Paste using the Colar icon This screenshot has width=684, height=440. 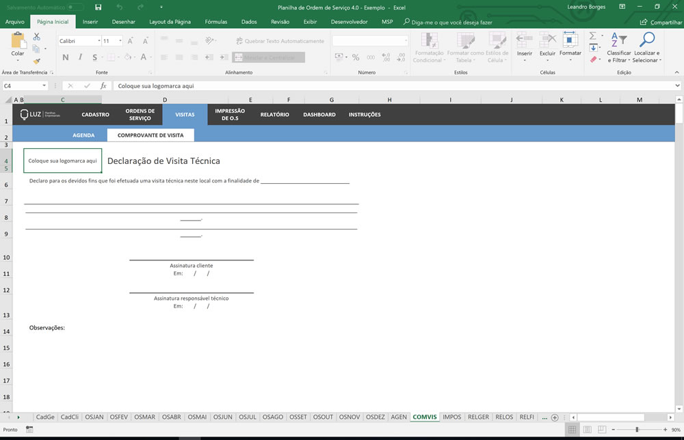click(x=18, y=40)
